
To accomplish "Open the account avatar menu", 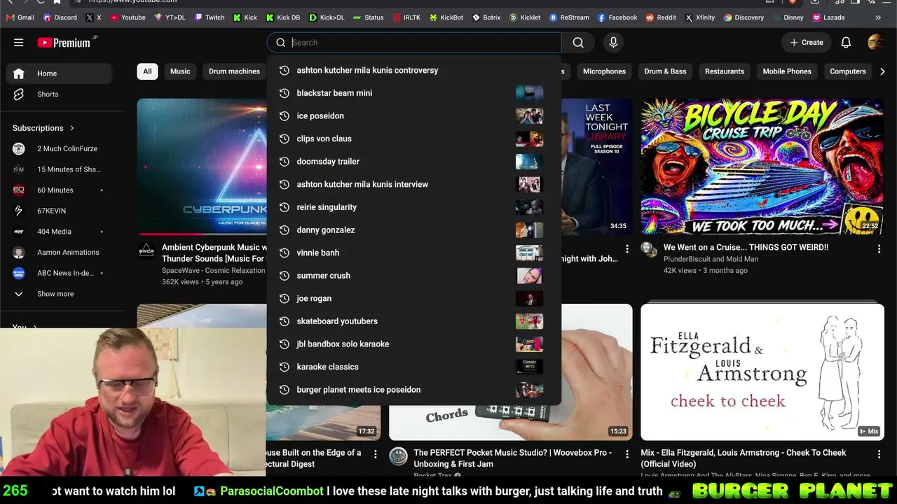I will (875, 43).
